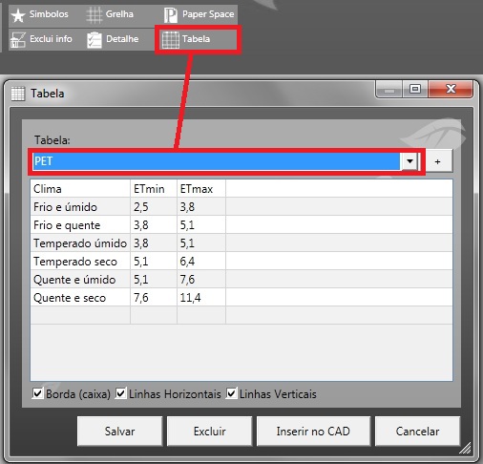Select the Quente e seco row cell
The image size is (483, 464).
coord(80,298)
